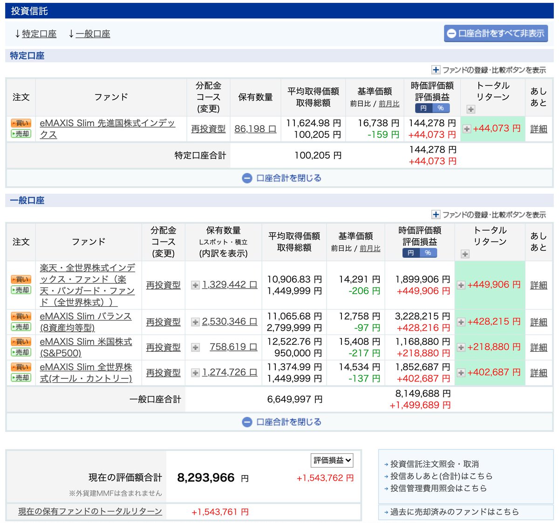Click the 6,649,997 円 一般口座合計 value
This screenshot has height=523, width=559.
point(295,399)
